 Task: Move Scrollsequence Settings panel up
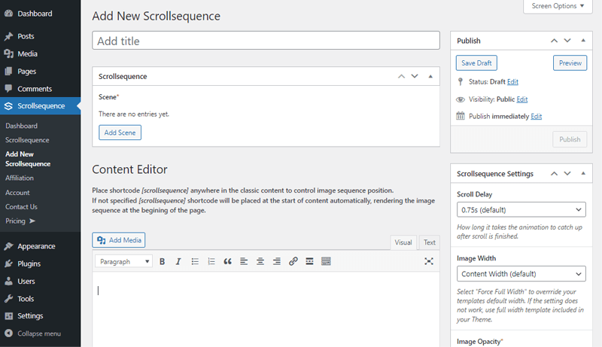point(554,173)
